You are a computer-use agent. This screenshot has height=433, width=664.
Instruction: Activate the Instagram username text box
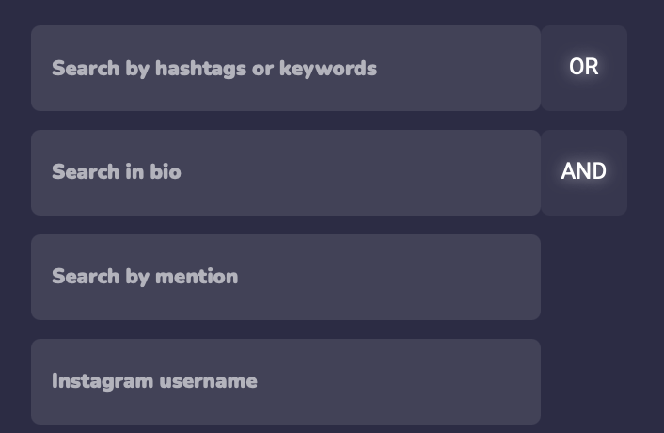pyautogui.click(x=285, y=381)
